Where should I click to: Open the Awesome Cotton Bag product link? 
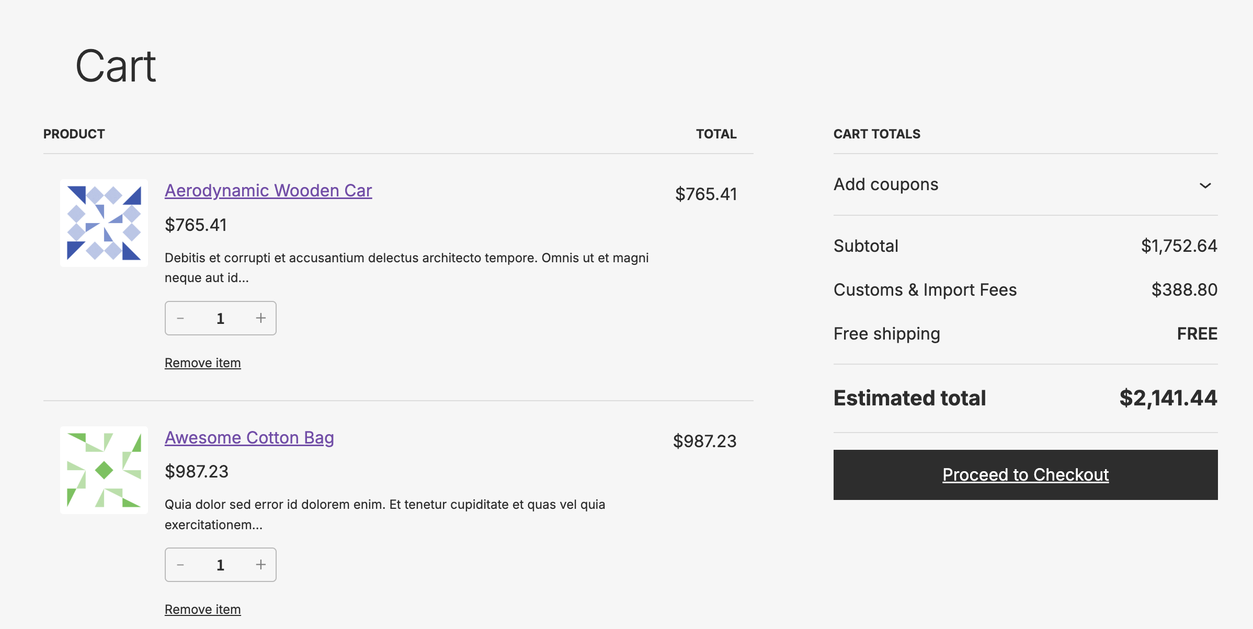[x=249, y=438]
